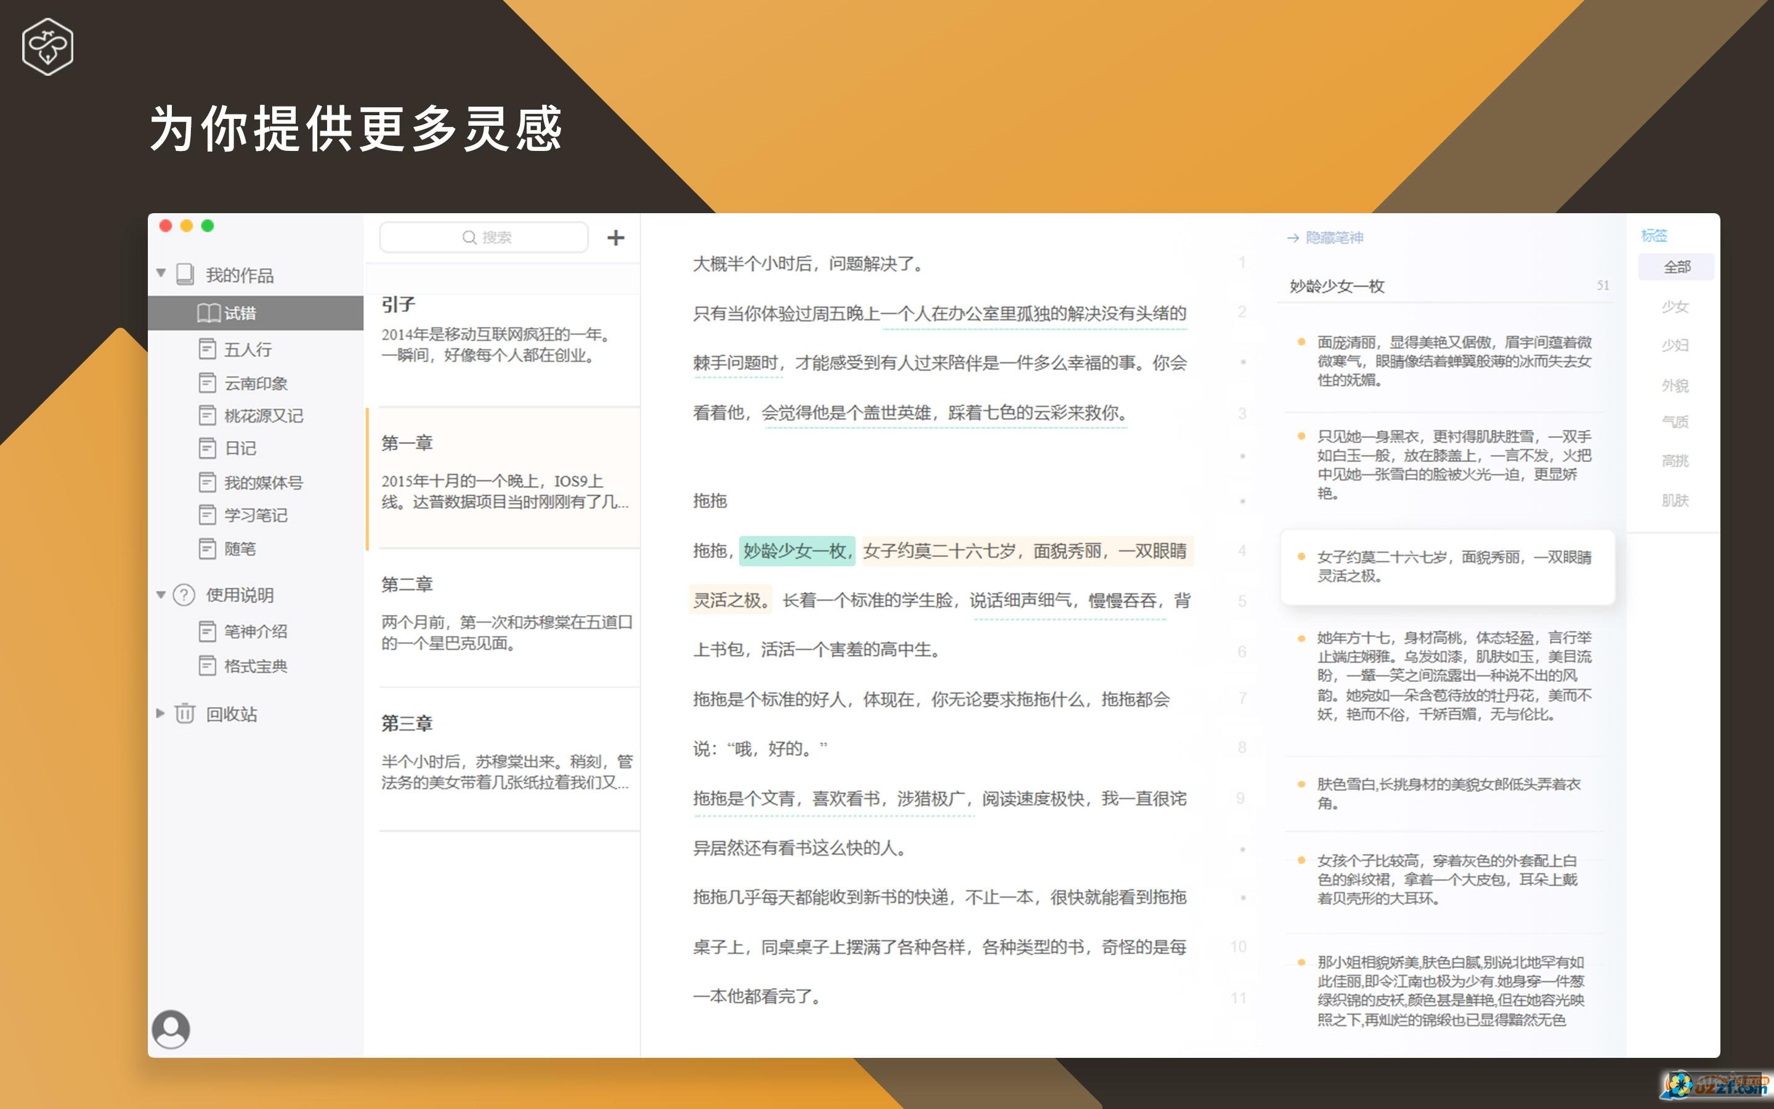Click the magnifier icon in search box
The width and height of the screenshot is (1774, 1109).
(x=469, y=237)
